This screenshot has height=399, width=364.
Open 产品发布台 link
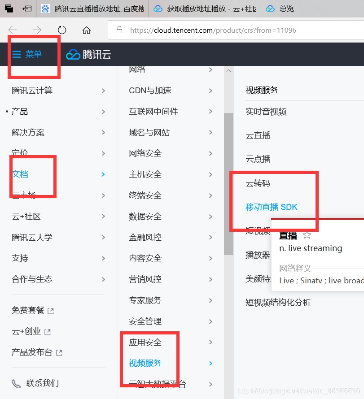coord(32,352)
